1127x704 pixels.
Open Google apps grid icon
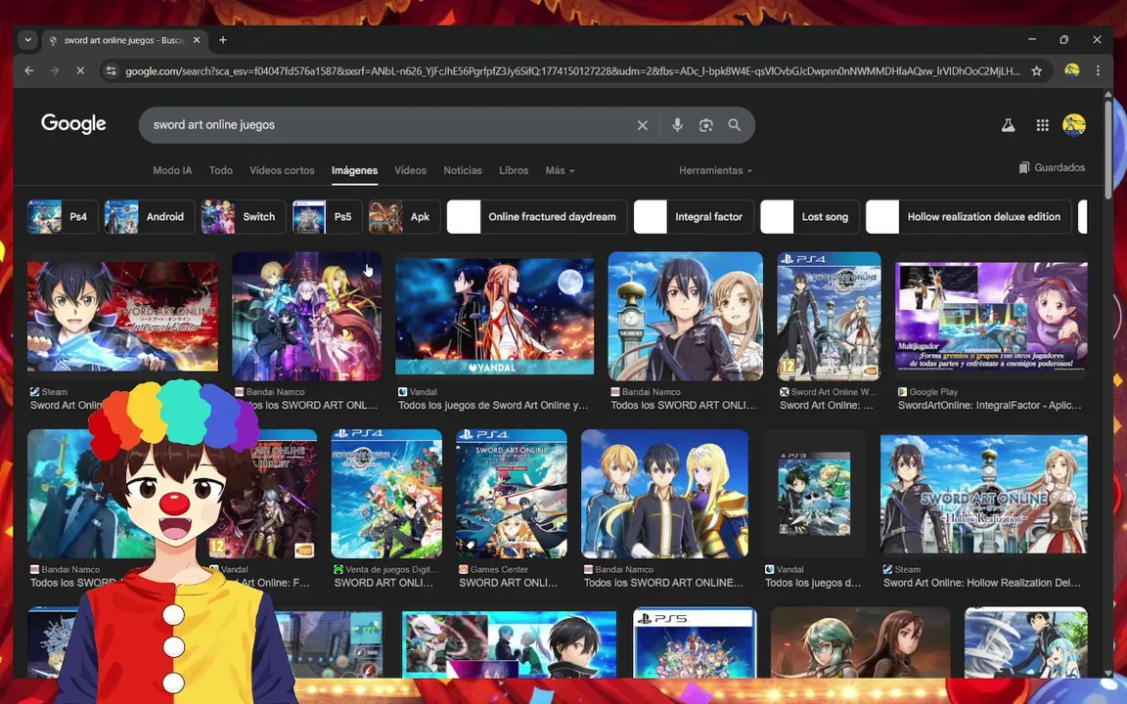pos(1042,125)
